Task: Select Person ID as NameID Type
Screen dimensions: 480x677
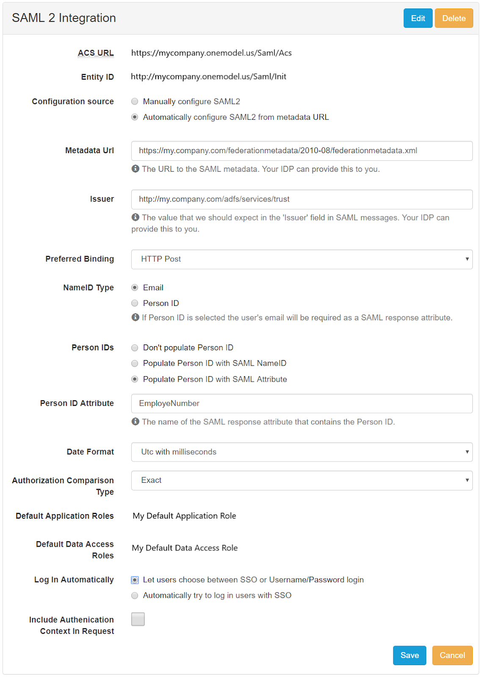Action: (x=135, y=303)
